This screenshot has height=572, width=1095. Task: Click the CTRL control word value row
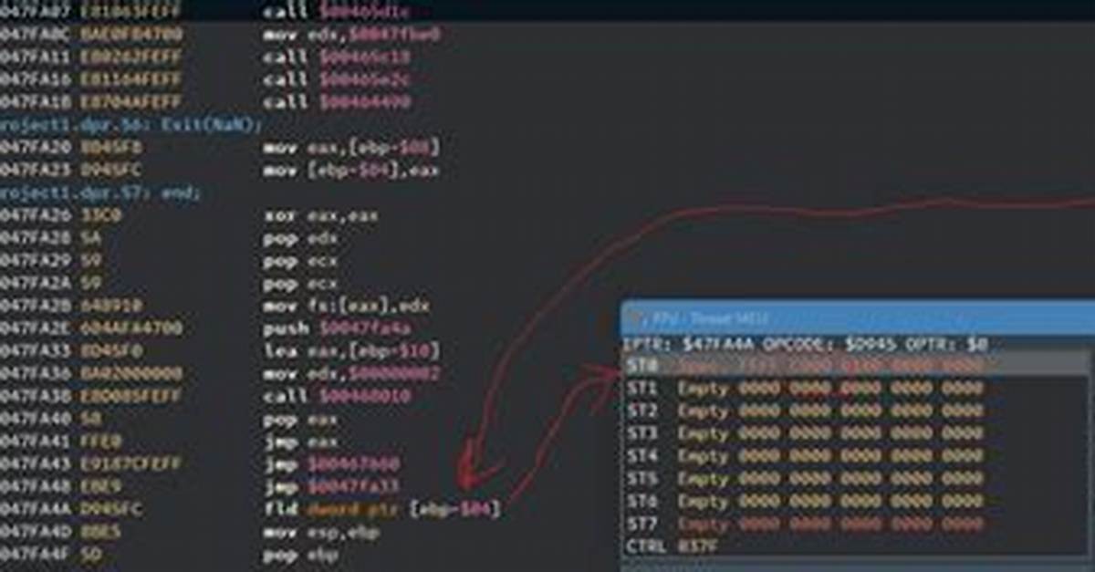point(856,547)
